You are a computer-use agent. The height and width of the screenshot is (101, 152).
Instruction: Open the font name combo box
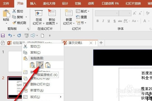(x=107, y=13)
